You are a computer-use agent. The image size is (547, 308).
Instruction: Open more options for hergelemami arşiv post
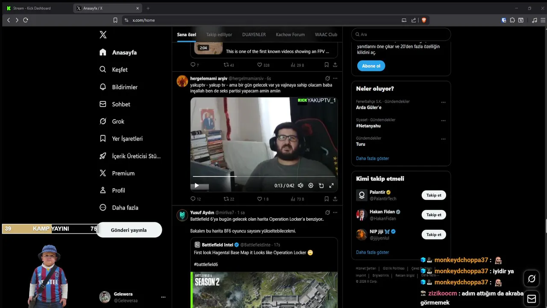pos(335,78)
